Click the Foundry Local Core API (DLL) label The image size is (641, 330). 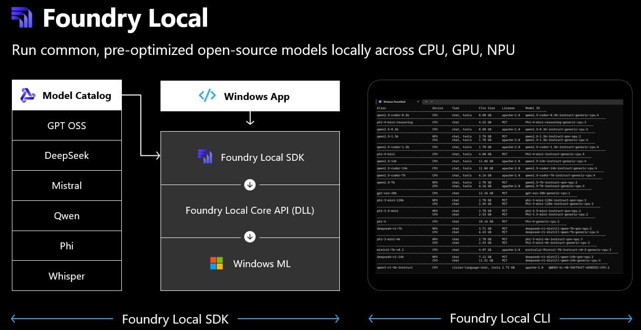[x=250, y=210]
